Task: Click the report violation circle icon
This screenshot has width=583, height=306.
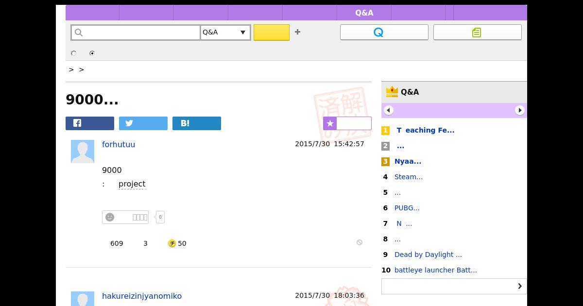Action: coord(360,242)
